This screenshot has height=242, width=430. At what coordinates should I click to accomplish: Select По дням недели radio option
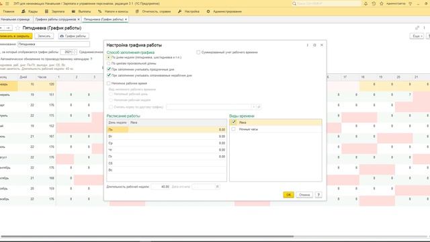[109, 57]
